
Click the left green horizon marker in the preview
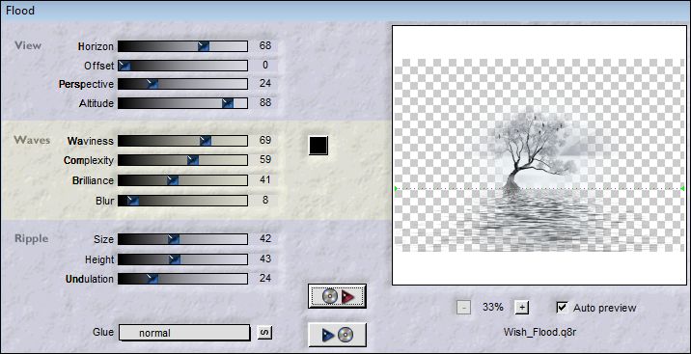tap(397, 189)
